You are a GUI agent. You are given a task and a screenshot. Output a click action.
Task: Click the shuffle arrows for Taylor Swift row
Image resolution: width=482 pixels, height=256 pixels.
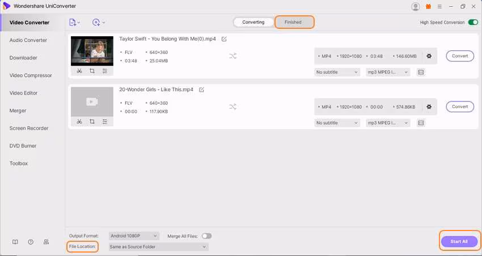click(232, 56)
